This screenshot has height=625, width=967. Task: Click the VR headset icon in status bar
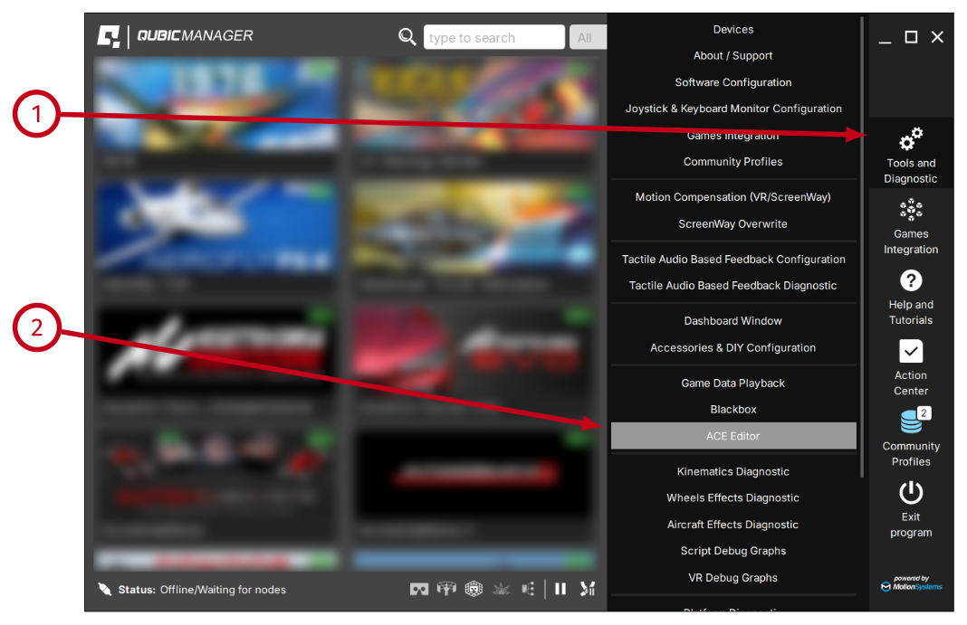point(419,590)
